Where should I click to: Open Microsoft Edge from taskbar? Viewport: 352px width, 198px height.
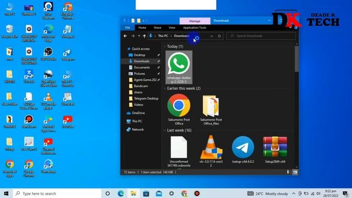pos(121,194)
